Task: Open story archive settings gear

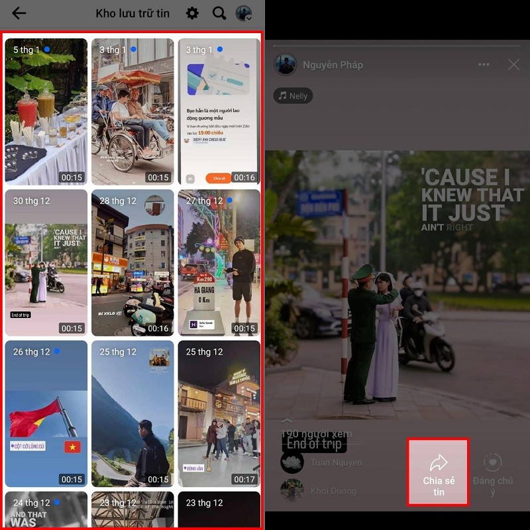Action: [192, 13]
